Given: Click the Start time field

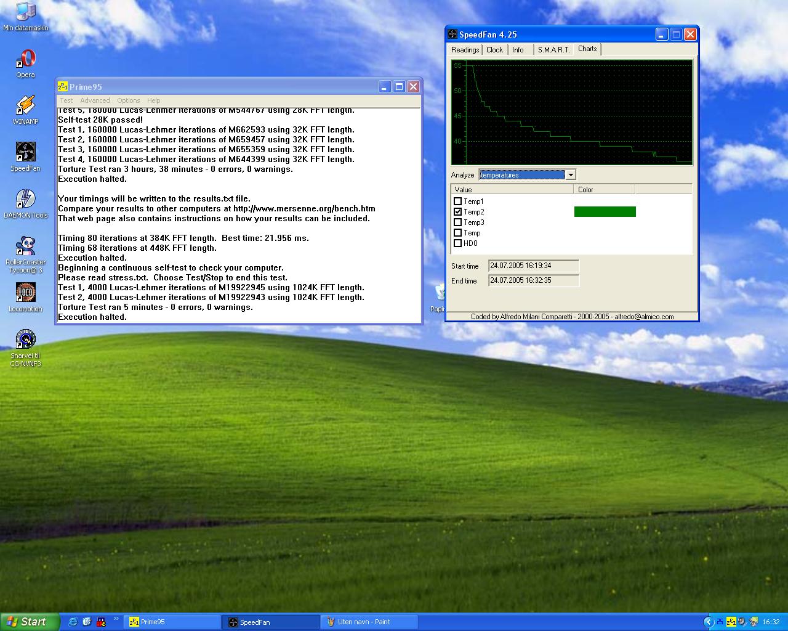Looking at the screenshot, I should click(533, 266).
